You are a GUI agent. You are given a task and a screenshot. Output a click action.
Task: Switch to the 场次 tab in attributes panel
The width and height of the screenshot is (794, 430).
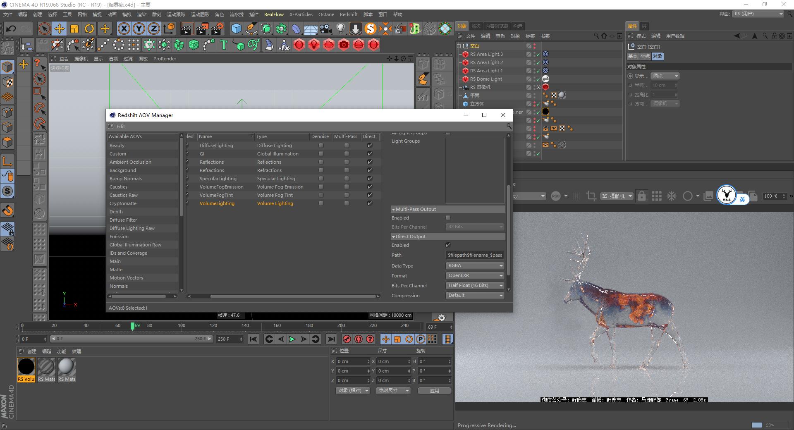[x=476, y=26]
